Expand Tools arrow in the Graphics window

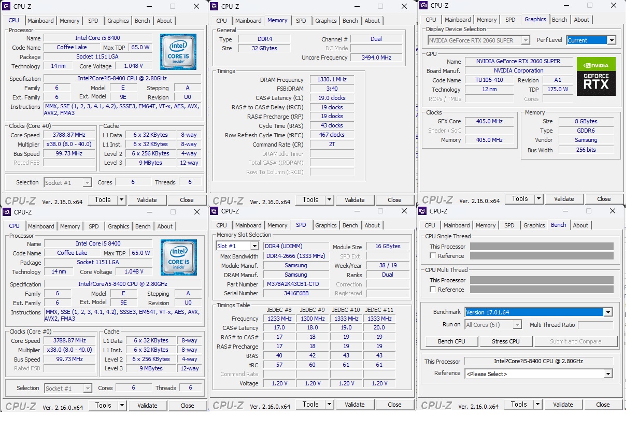[539, 199]
